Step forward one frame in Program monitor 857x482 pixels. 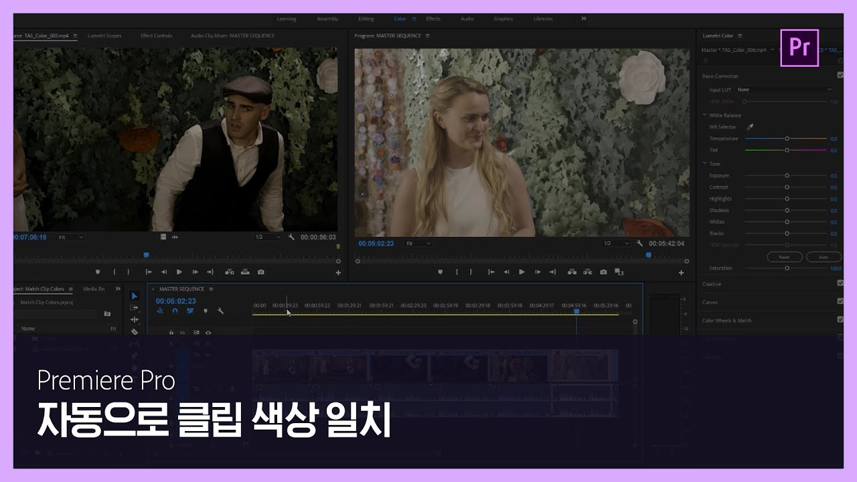[x=538, y=272]
